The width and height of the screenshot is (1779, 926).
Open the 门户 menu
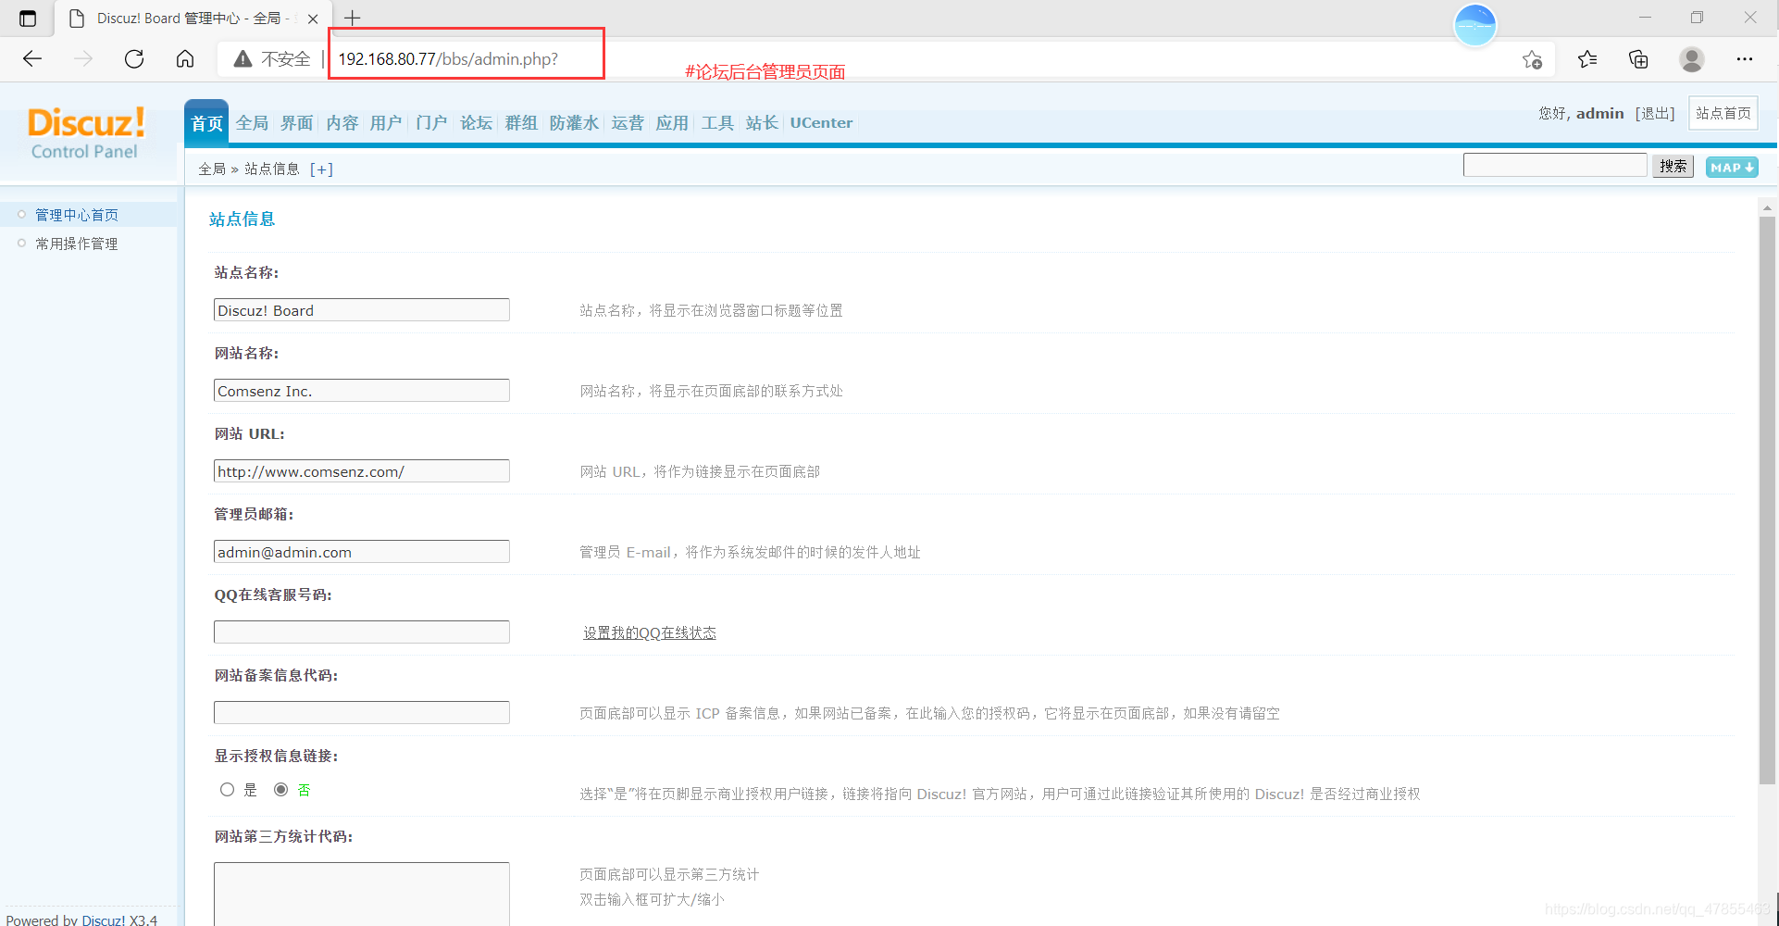pyautogui.click(x=431, y=123)
